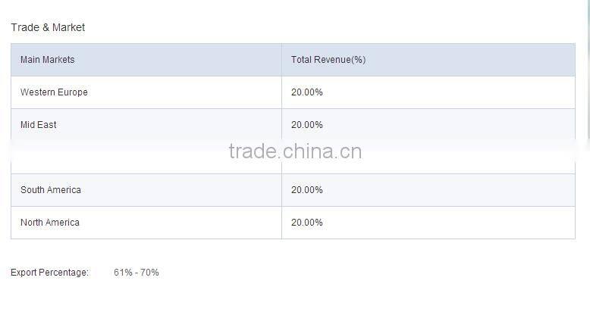Click the word Europe in the first market row
This screenshot has height=315, width=590.
(x=73, y=92)
